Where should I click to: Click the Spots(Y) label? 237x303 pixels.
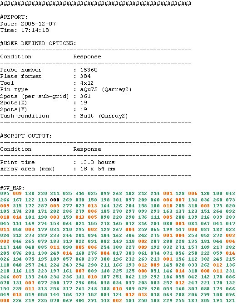(14, 109)
